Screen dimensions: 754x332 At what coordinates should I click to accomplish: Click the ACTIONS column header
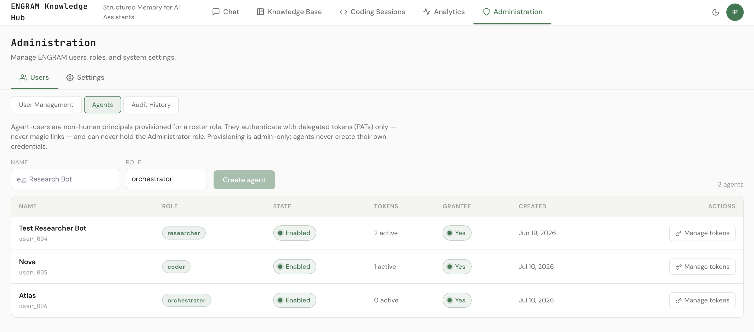721,206
